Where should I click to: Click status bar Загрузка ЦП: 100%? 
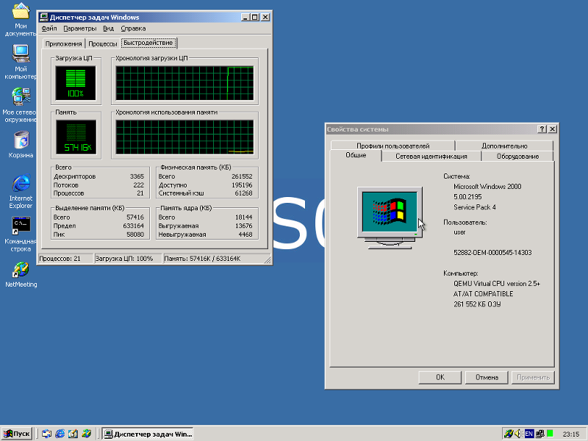point(128,259)
